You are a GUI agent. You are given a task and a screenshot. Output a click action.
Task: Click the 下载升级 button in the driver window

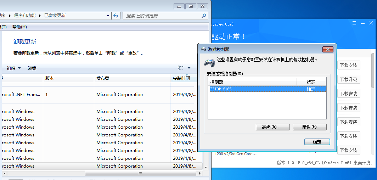tap(349, 79)
